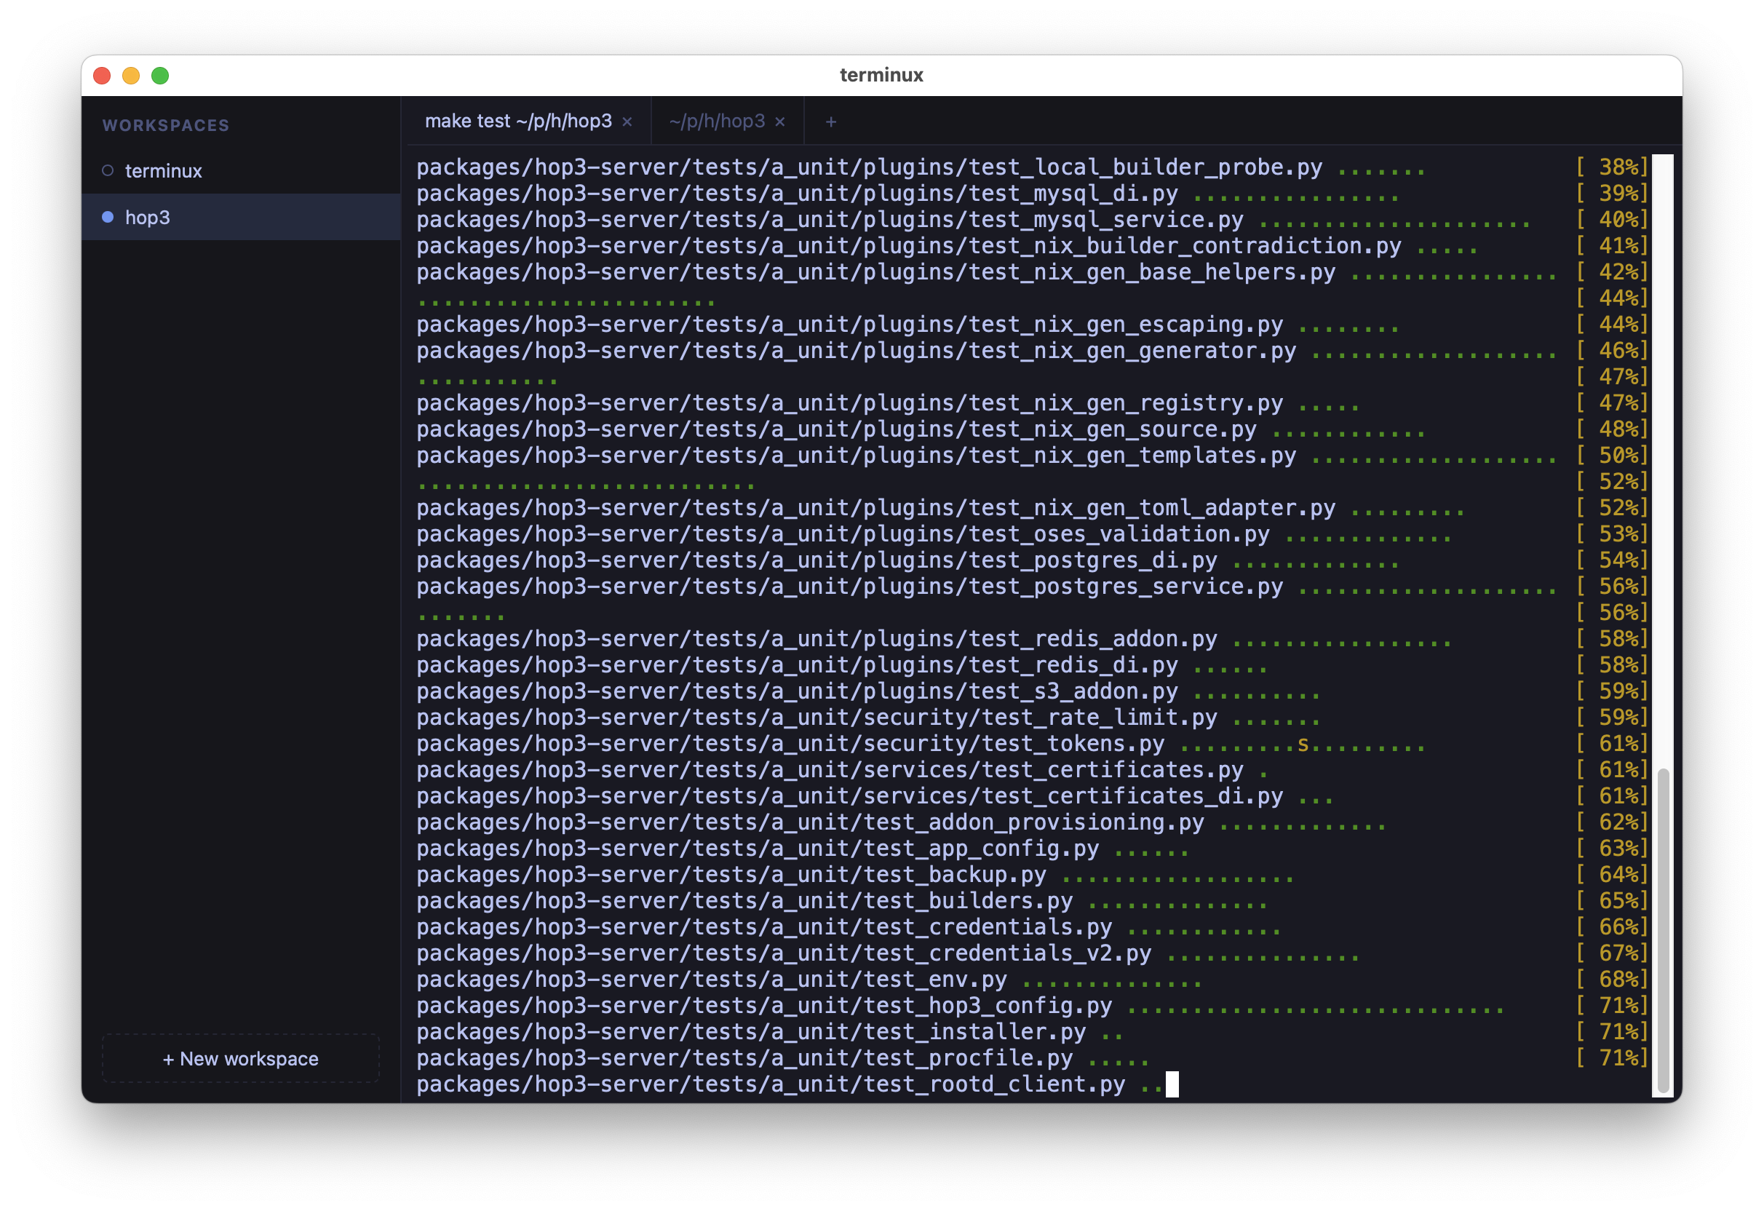Close the second '~/p/h/hop3' tab
Screen dimensions: 1764x1211
tap(779, 122)
